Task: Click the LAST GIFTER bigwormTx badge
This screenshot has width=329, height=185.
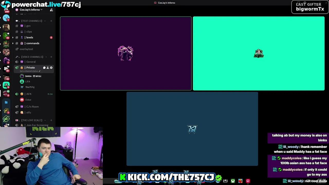Action: point(310,7)
